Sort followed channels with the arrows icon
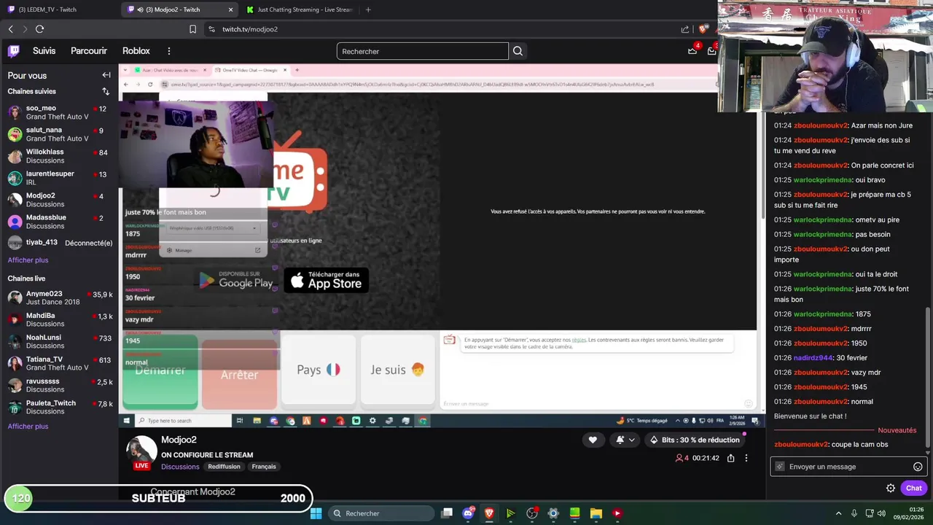 106,91
